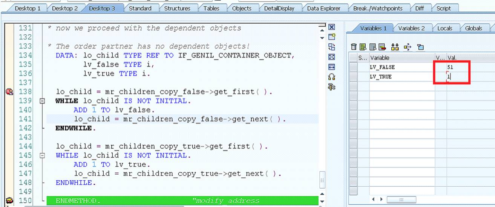
Task: Click the list icon with red minus bar
Action: pos(382,47)
